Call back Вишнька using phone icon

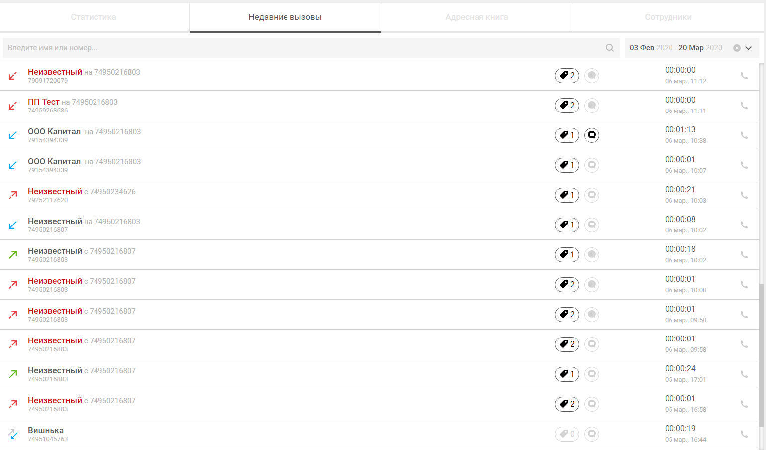(x=744, y=434)
